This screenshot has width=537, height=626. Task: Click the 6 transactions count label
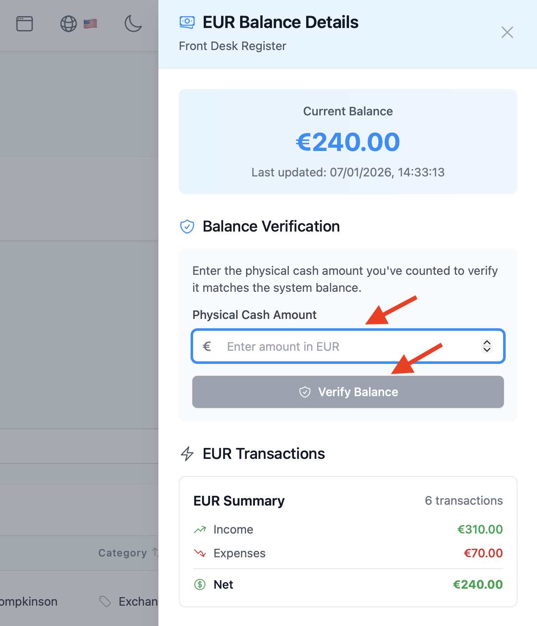(x=464, y=500)
